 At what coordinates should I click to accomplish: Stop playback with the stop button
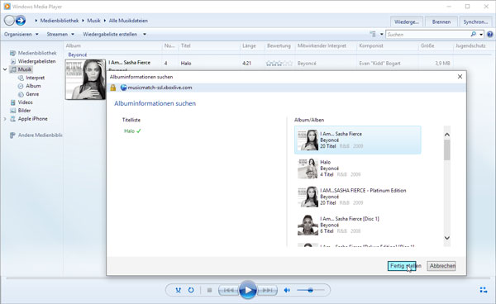[x=209, y=290]
